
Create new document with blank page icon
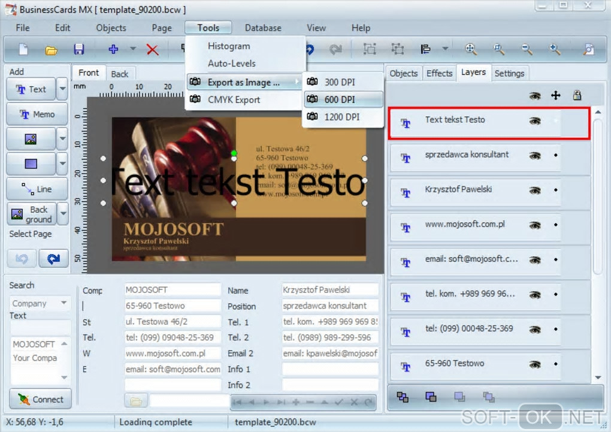pos(23,50)
